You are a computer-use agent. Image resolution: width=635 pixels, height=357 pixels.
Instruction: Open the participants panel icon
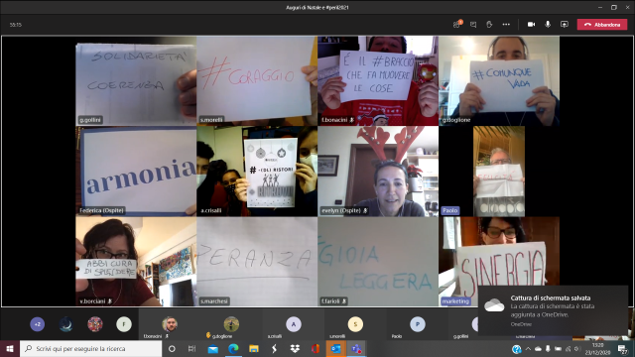pyautogui.click(x=456, y=24)
